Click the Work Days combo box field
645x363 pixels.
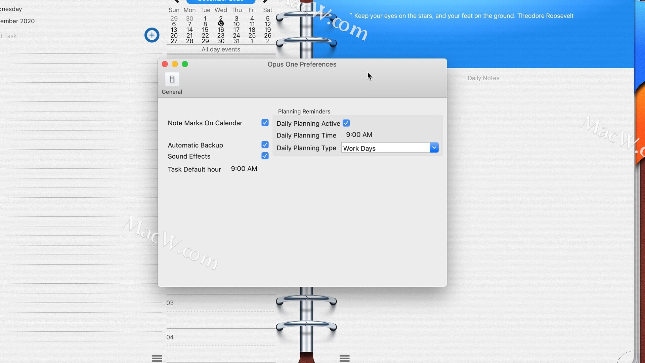(x=386, y=148)
